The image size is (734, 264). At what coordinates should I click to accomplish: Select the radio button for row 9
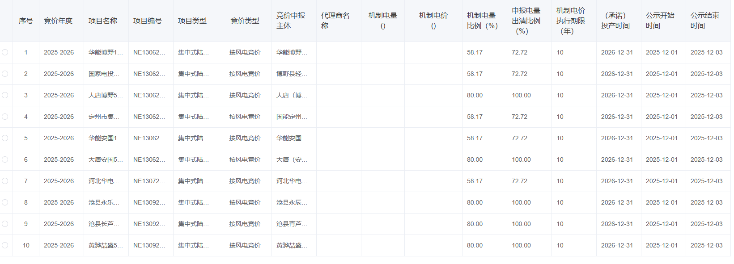[5, 224]
